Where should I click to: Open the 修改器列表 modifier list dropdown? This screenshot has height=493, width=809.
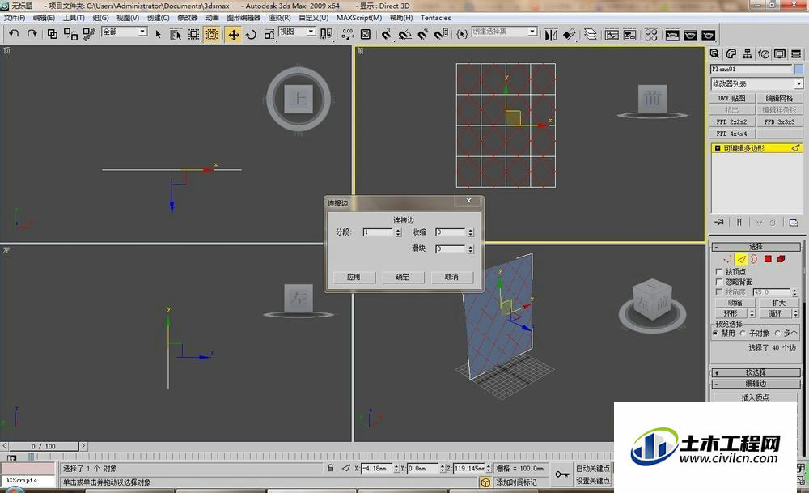coord(756,83)
